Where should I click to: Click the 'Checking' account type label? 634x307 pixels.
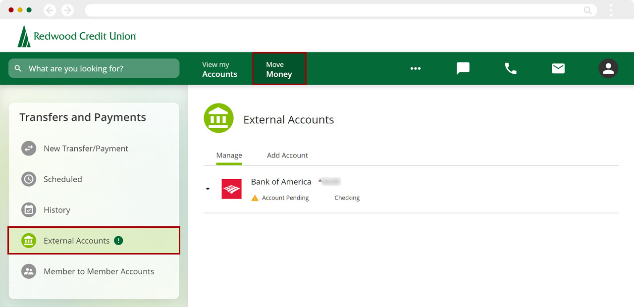click(347, 198)
